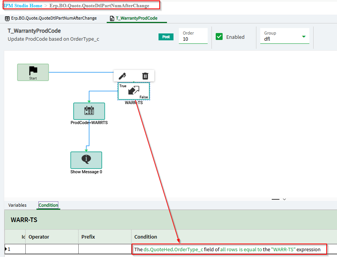Select the Show Message 0 node

point(86,160)
